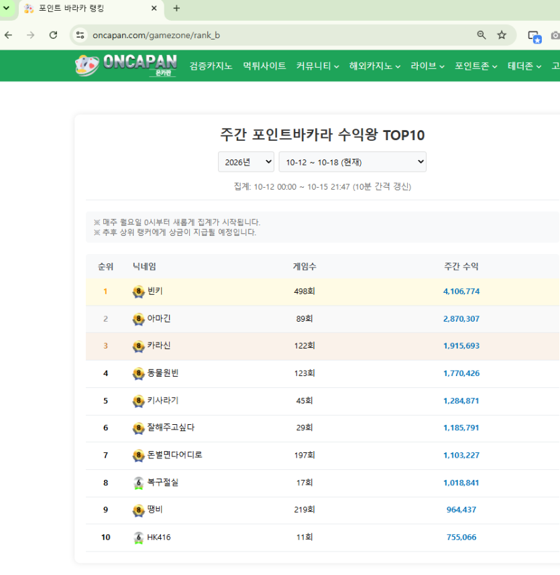Viewport: 560px width, 575px height.
Task: Click weekly profit 1,915,693
Action: 461,346
